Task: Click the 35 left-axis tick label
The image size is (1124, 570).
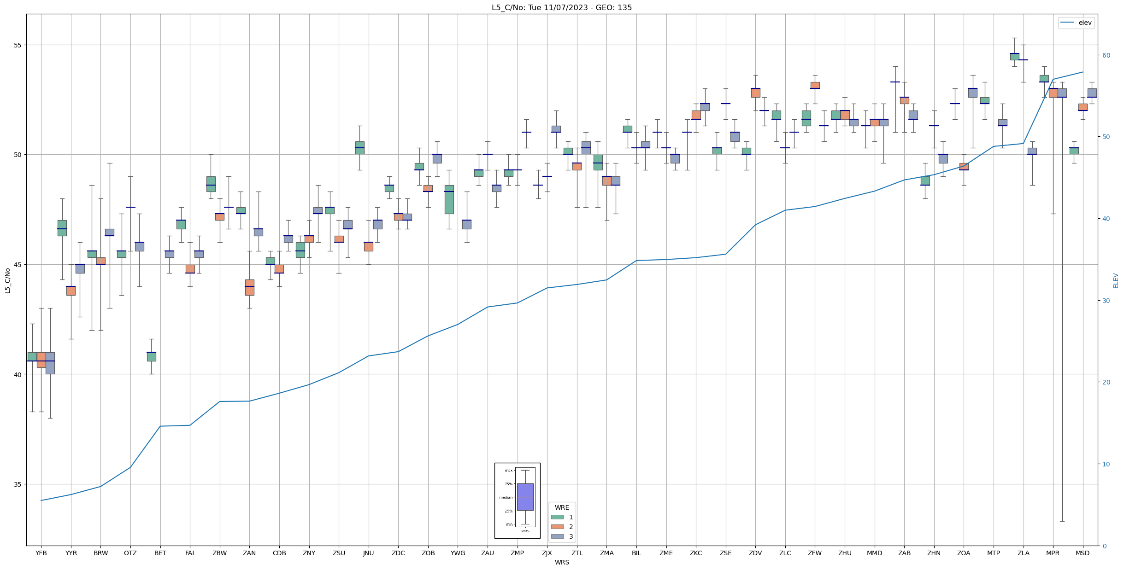Action: pyautogui.click(x=18, y=484)
